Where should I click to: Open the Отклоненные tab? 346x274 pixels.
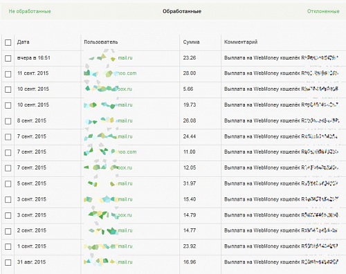(x=323, y=11)
